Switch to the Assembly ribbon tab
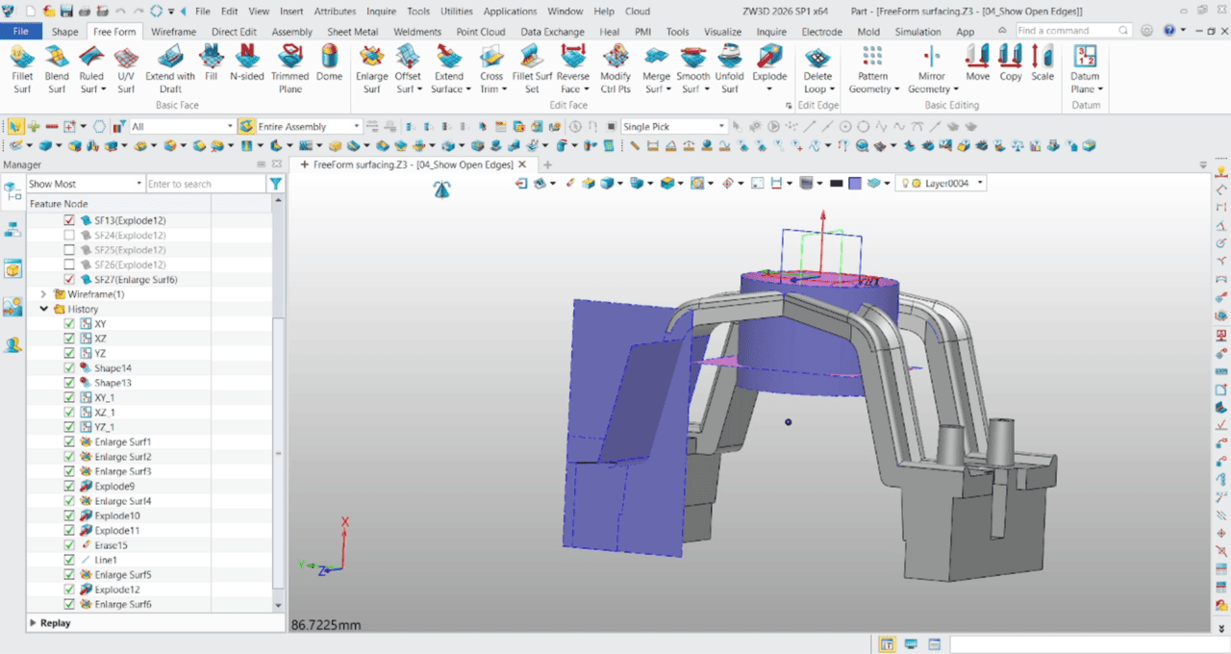 pos(290,31)
